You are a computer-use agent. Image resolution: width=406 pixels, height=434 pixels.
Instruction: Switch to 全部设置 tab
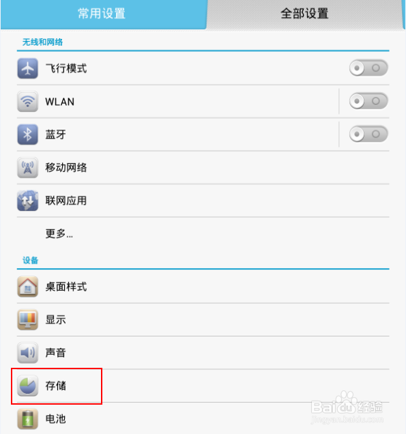[x=304, y=14]
